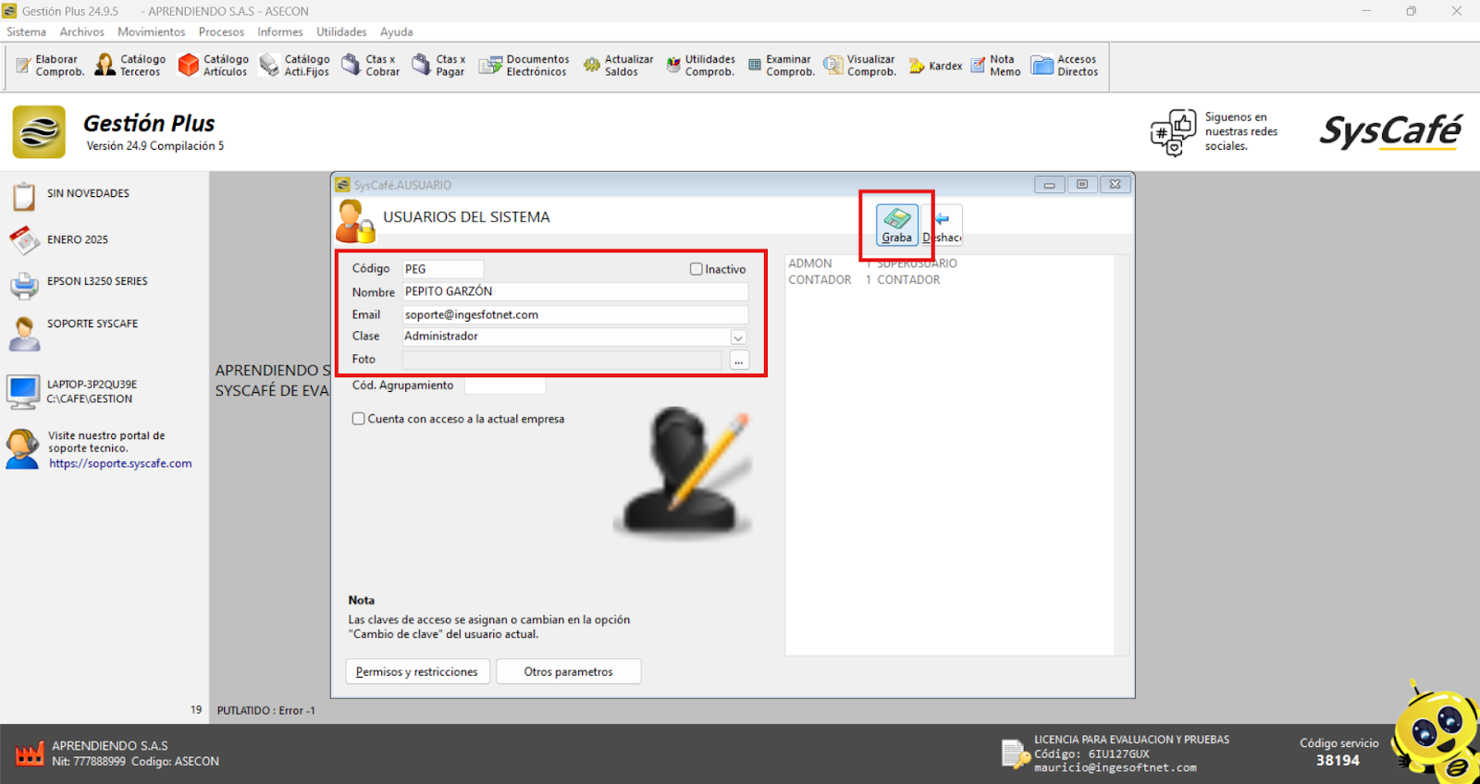Open the Movimientos menu
Image resolution: width=1480 pixels, height=784 pixels.
(x=151, y=31)
